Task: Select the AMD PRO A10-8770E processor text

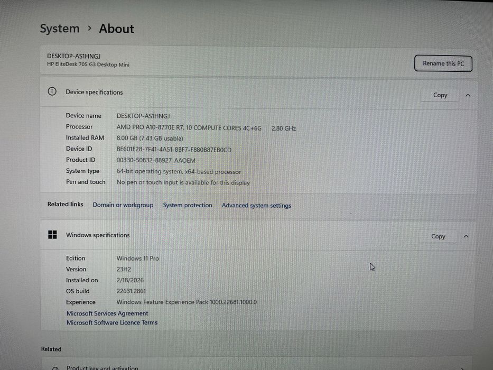Action: click(x=189, y=128)
